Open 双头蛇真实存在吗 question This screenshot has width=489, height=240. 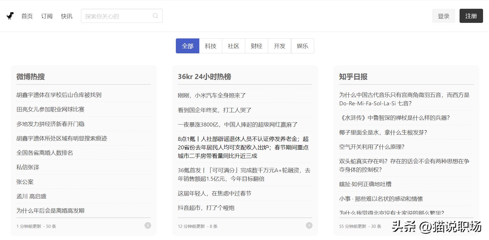pos(404,165)
